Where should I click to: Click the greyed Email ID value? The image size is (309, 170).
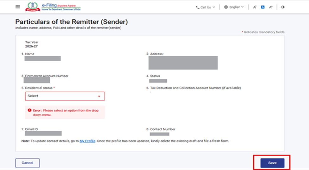click(x=43, y=133)
